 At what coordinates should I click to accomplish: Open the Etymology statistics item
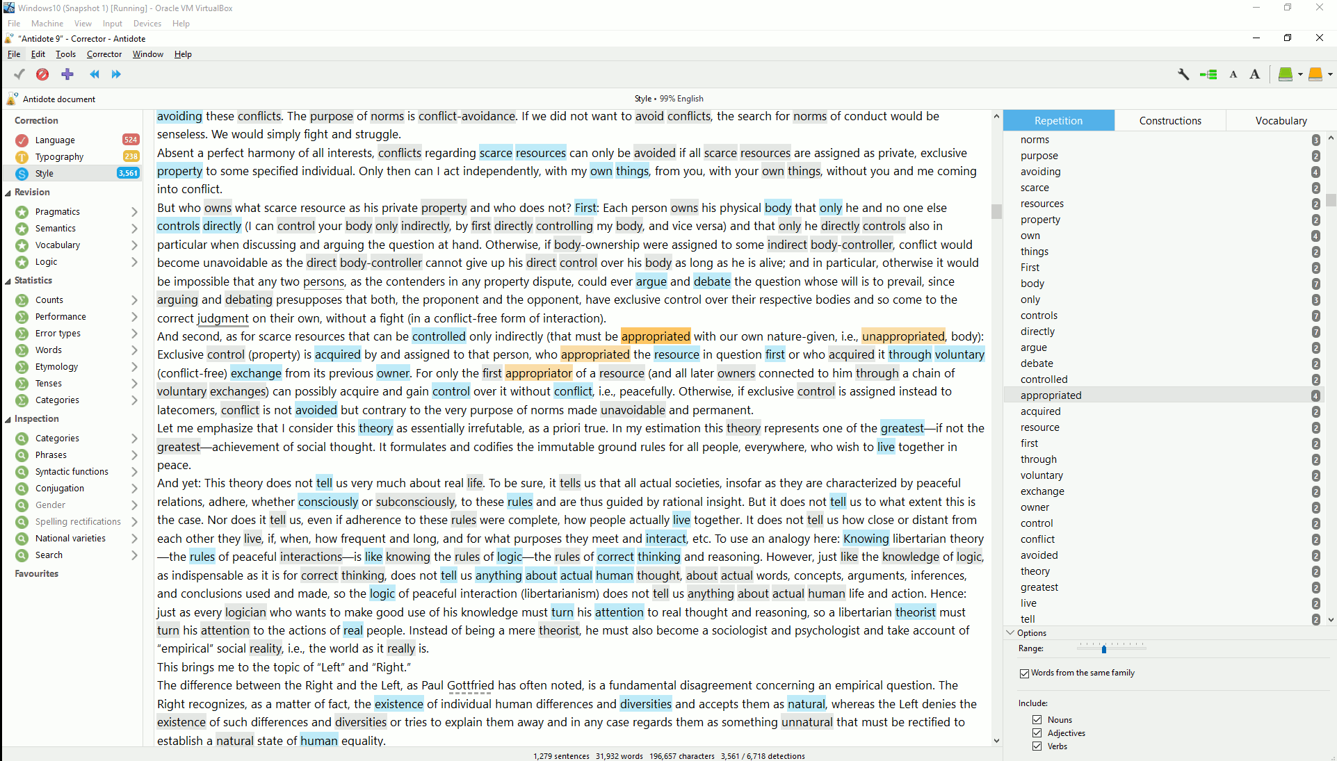click(56, 367)
